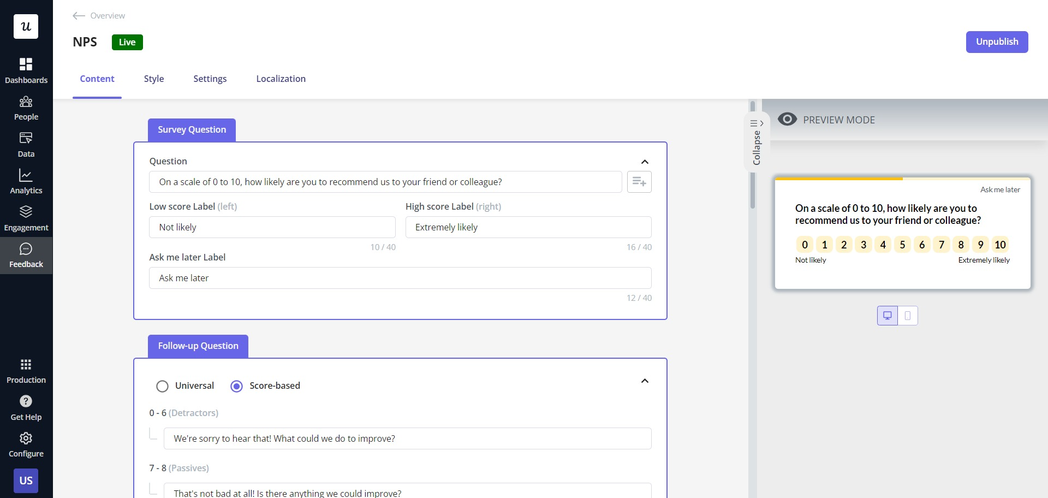The image size is (1048, 498).
Task: Open the Engagement section
Action: (x=26, y=217)
